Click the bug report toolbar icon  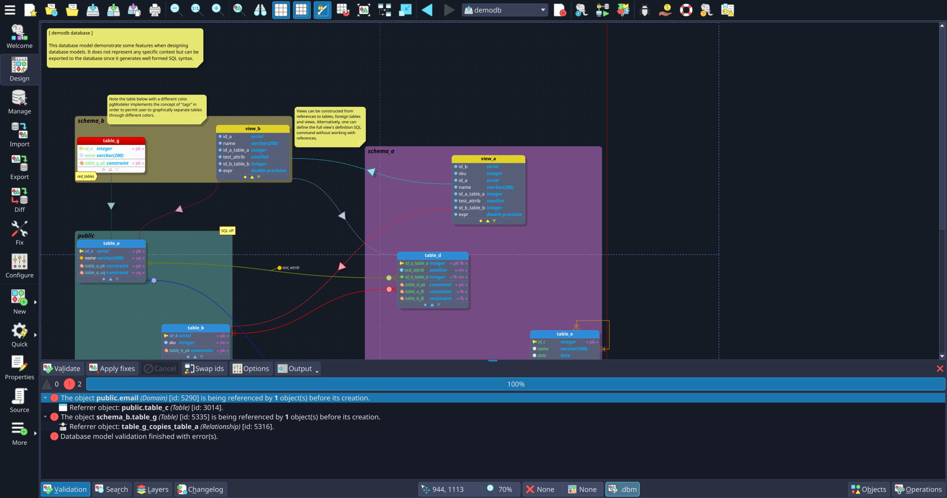(644, 10)
